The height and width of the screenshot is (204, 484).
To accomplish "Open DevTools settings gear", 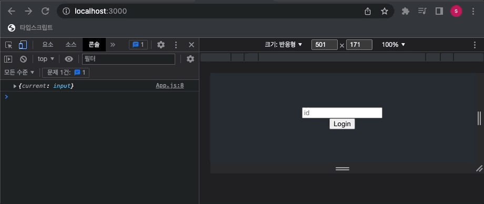I will pos(161,45).
